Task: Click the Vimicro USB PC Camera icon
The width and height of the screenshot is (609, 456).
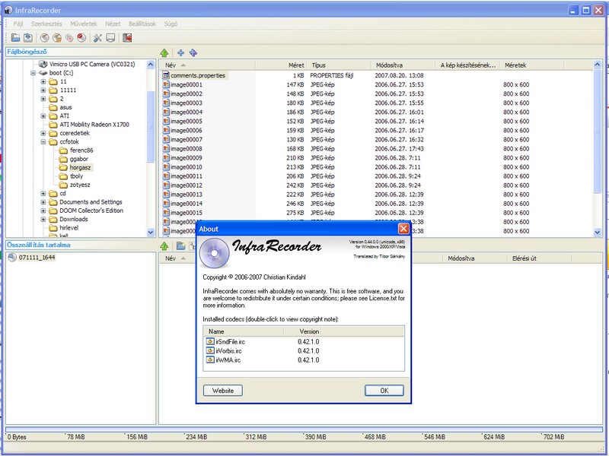Action: (43, 64)
